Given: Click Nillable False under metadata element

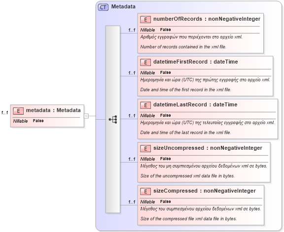Looking at the screenshot, I should point(28,121).
